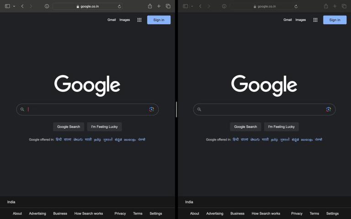Reload the page in the left window

point(119,6)
